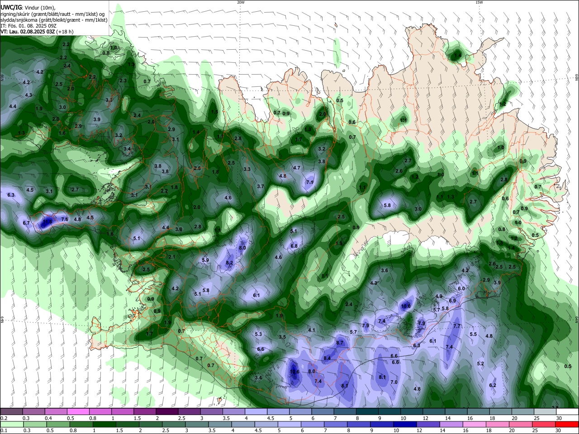The width and height of the screenshot is (579, 434).
Task: Click the 4.7 precipitation value
Action: point(297,168)
